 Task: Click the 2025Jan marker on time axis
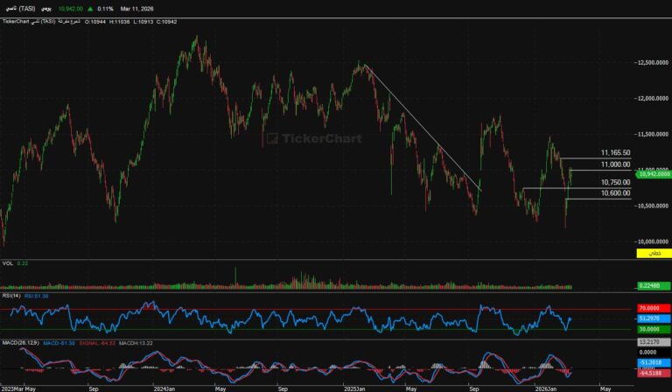tap(353, 386)
